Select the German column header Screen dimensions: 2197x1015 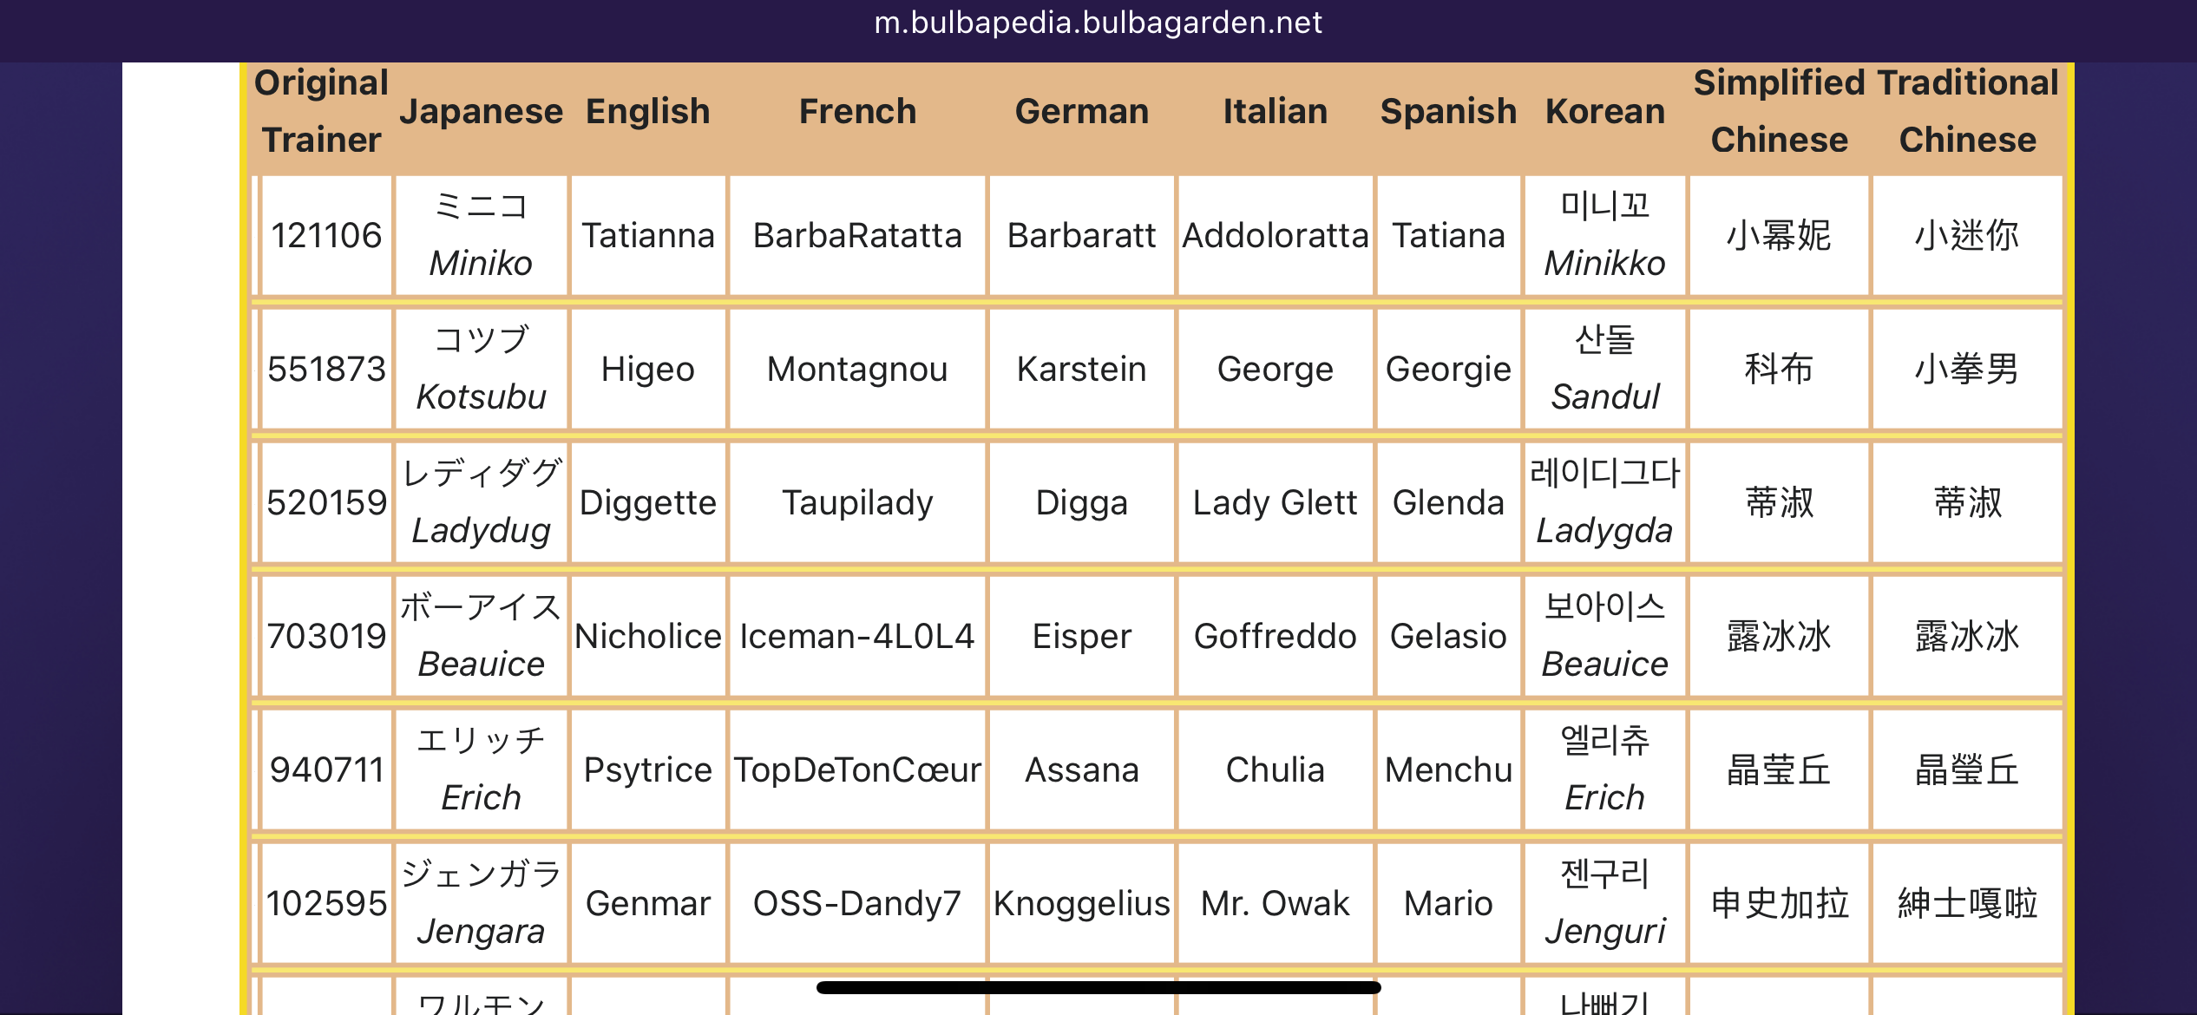click(x=1081, y=111)
